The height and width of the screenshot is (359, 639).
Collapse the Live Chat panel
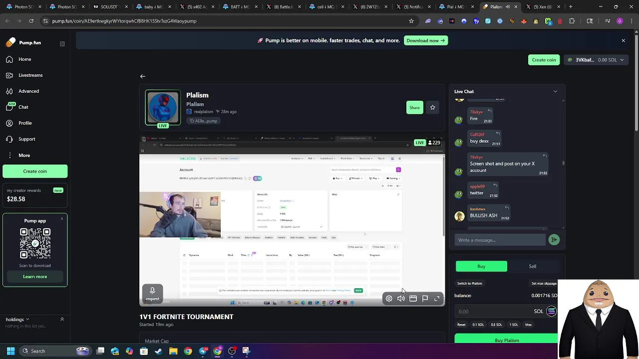pos(555,92)
